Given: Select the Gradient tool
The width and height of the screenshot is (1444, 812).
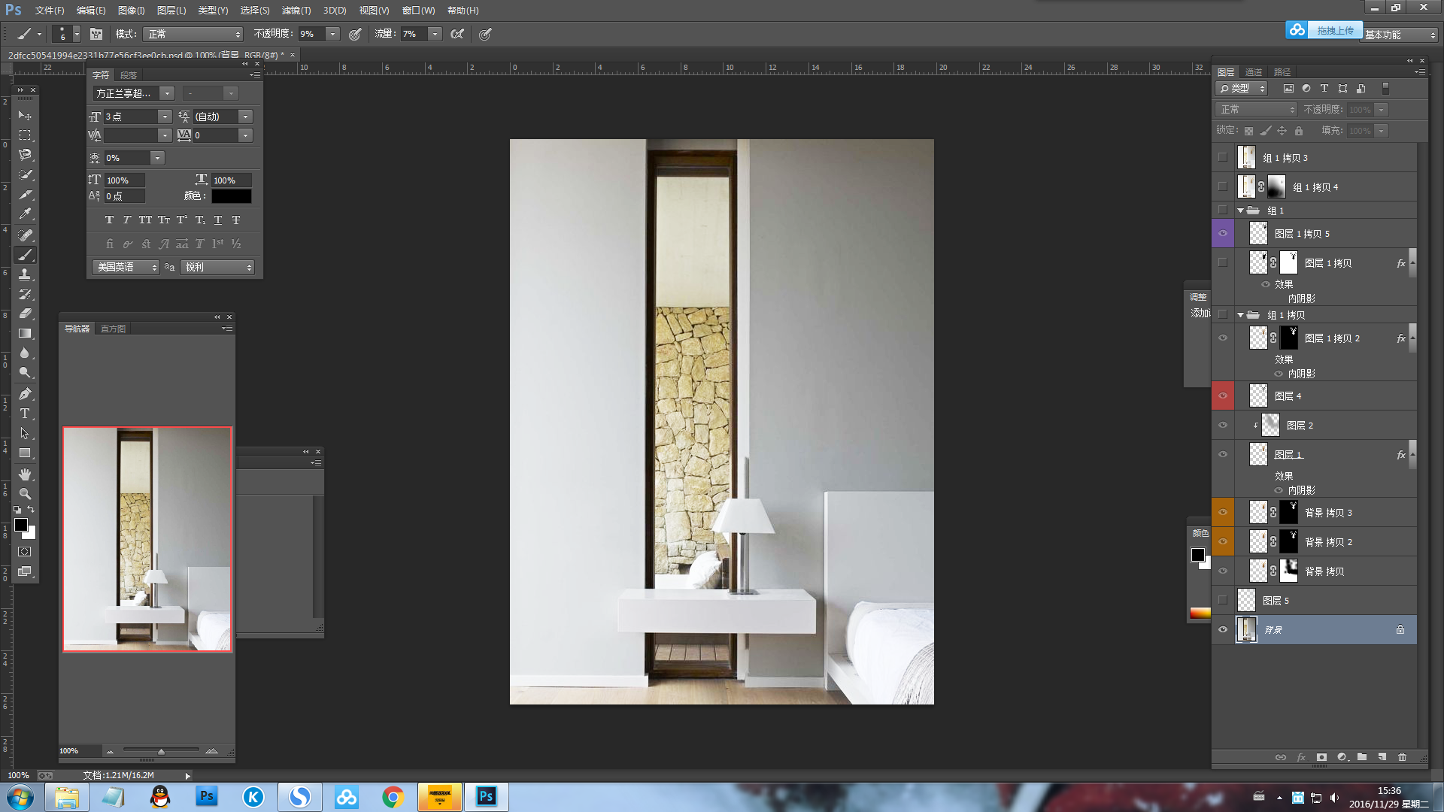Looking at the screenshot, I should tap(25, 333).
